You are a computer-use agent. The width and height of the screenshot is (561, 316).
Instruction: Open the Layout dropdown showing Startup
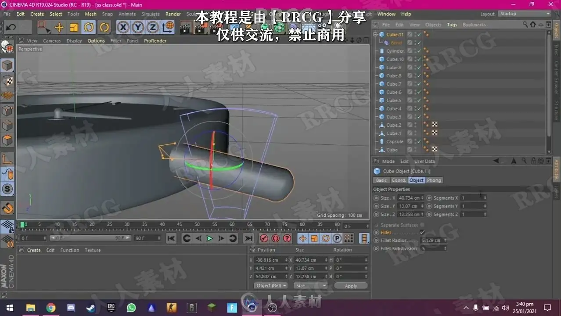pyautogui.click(x=525, y=14)
